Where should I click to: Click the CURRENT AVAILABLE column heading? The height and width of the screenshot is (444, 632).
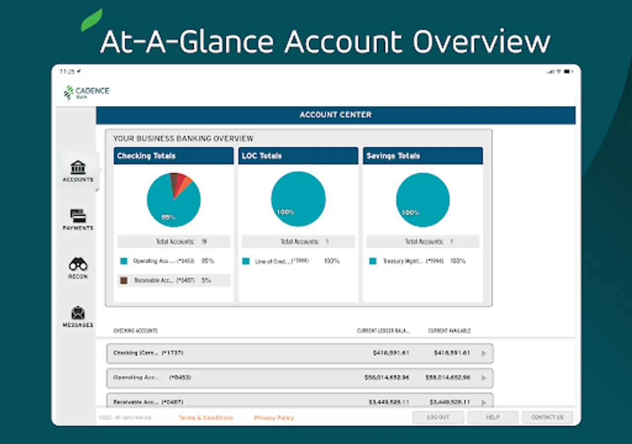[449, 331]
